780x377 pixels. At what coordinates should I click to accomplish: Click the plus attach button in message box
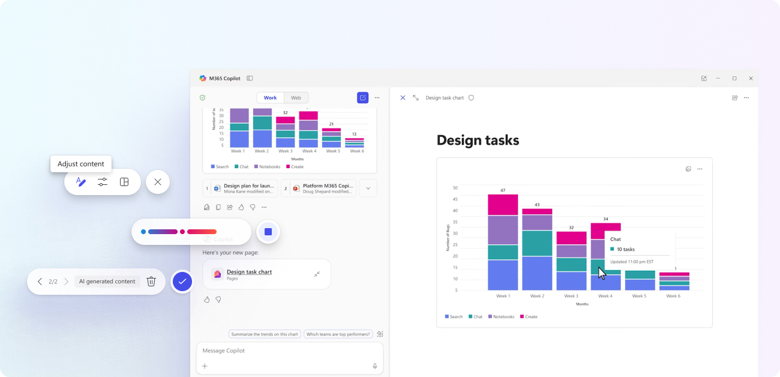205,366
